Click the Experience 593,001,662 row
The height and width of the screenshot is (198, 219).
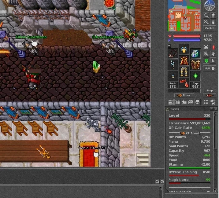tap(189, 123)
